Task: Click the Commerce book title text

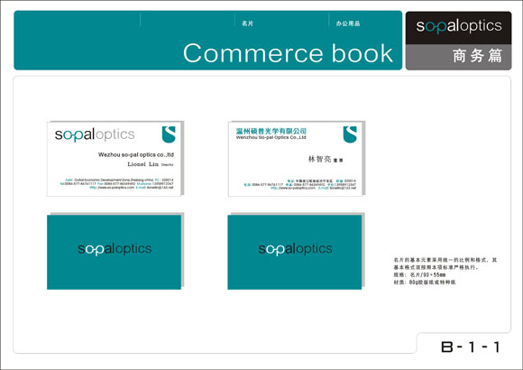Action: (288, 53)
